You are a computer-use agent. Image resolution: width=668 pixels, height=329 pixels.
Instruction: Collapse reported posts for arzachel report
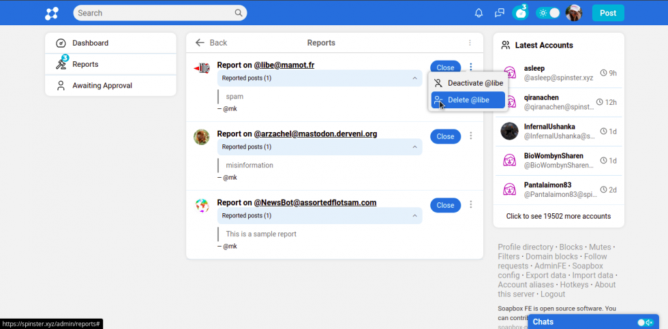(x=414, y=147)
